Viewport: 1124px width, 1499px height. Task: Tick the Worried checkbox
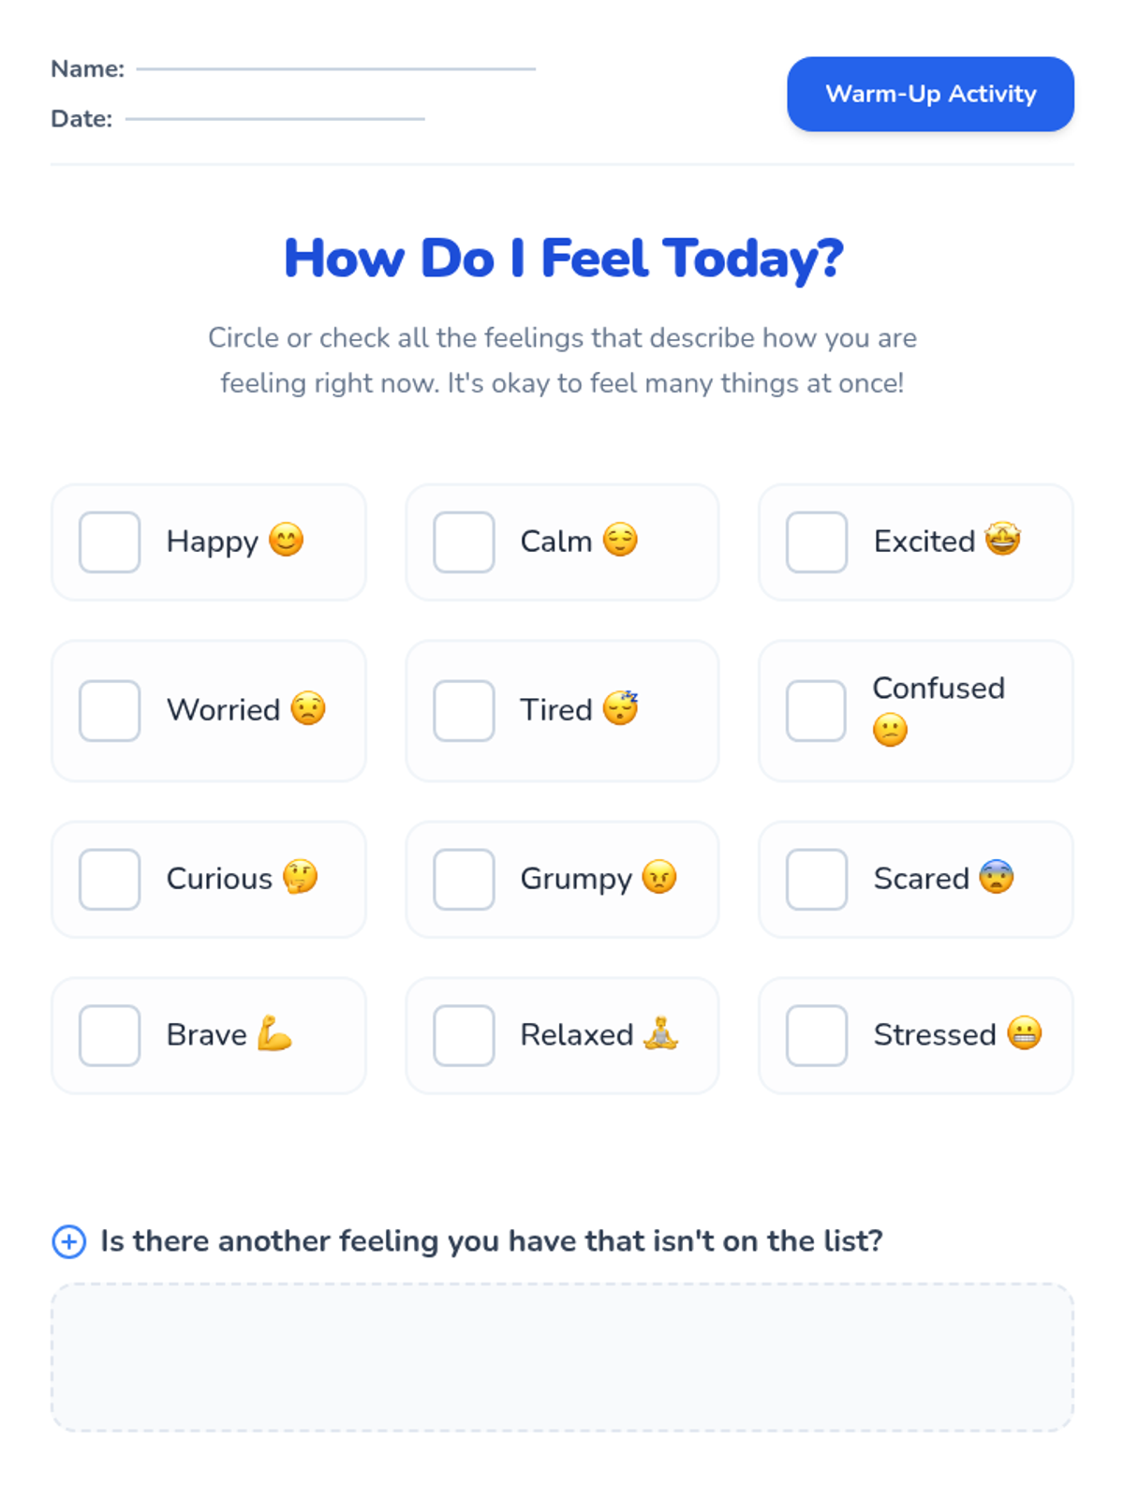click(x=110, y=710)
